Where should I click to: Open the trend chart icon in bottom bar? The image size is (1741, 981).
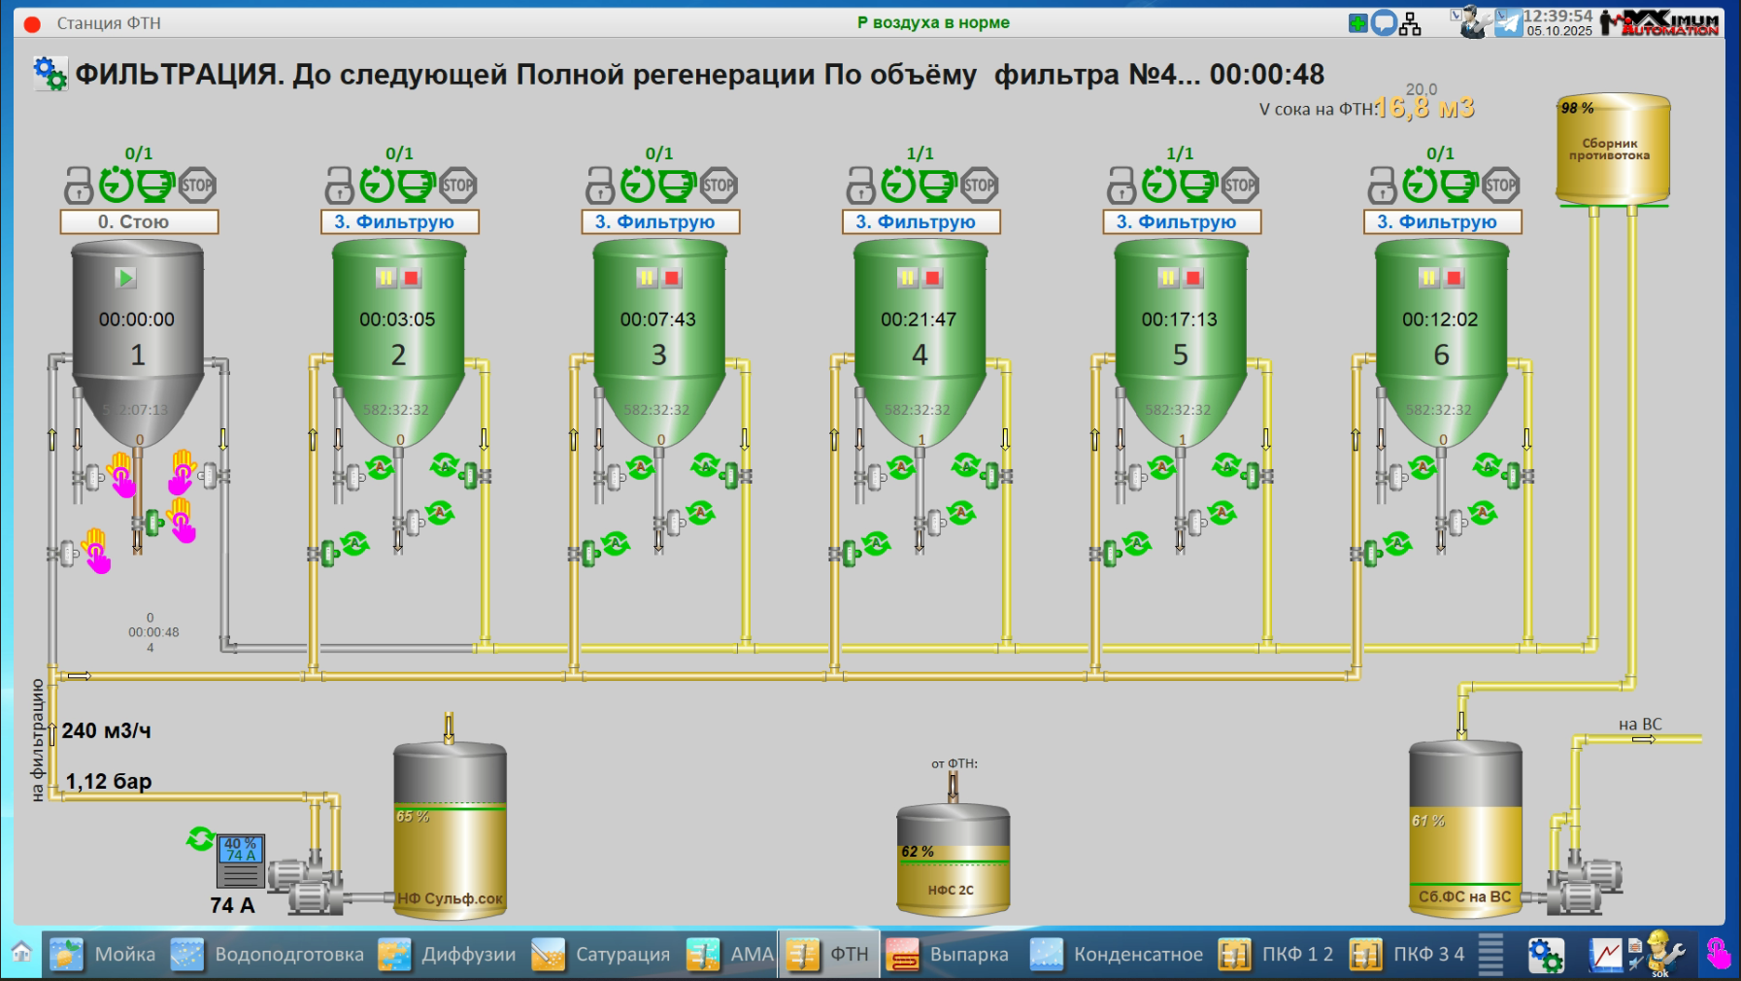point(1605,955)
